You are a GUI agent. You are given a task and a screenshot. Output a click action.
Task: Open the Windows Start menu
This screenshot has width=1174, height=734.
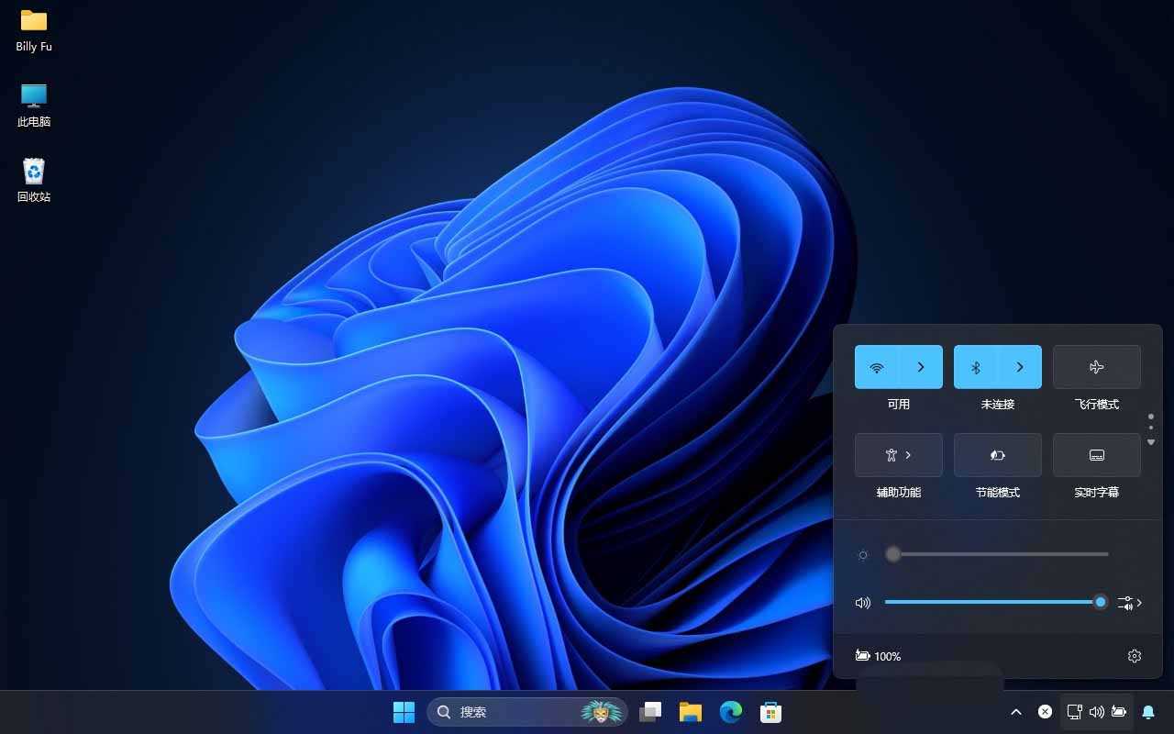coord(404,712)
